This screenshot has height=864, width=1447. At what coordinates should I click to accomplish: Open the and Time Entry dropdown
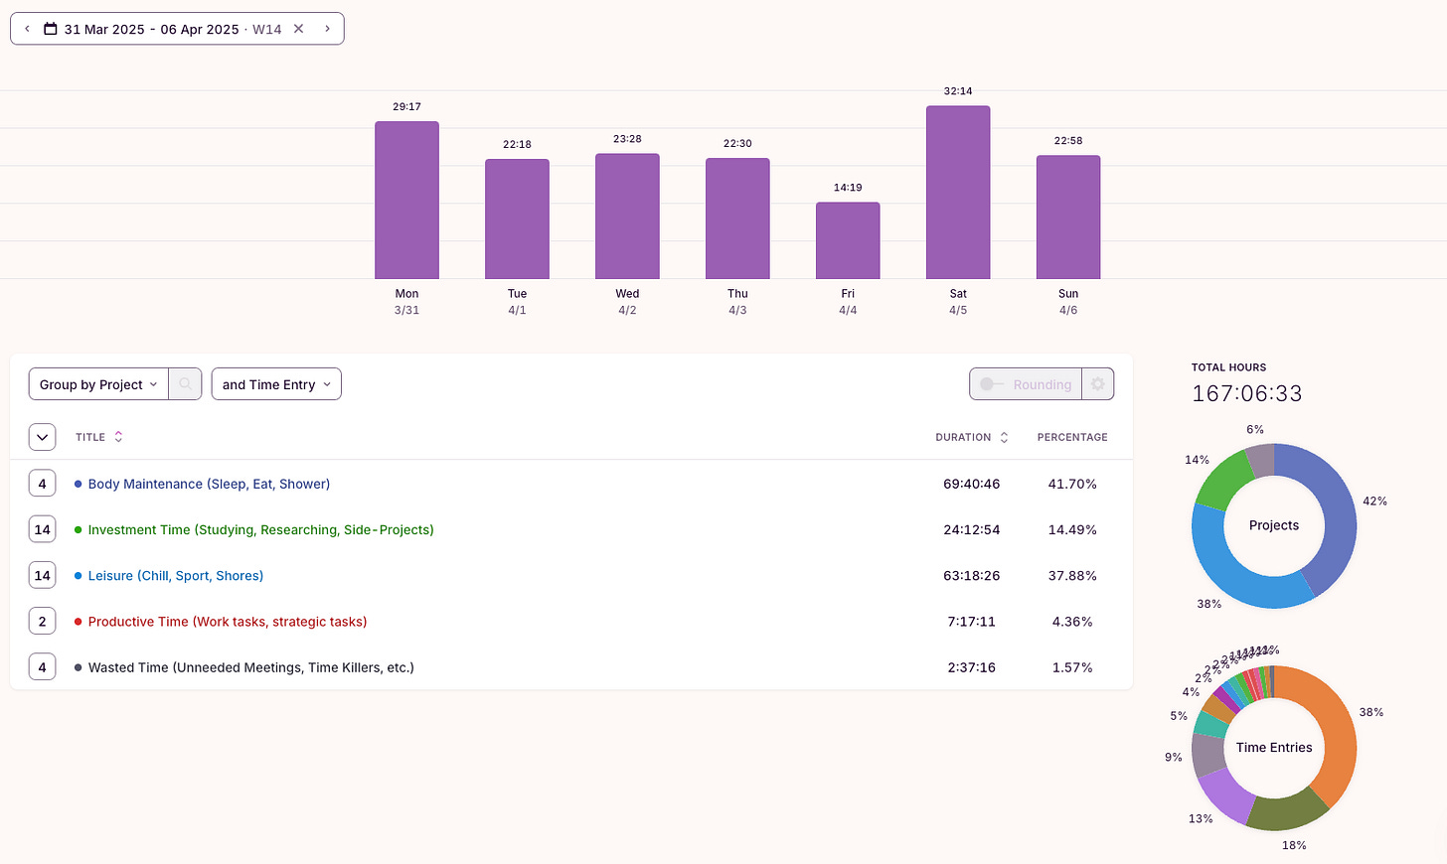point(276,384)
